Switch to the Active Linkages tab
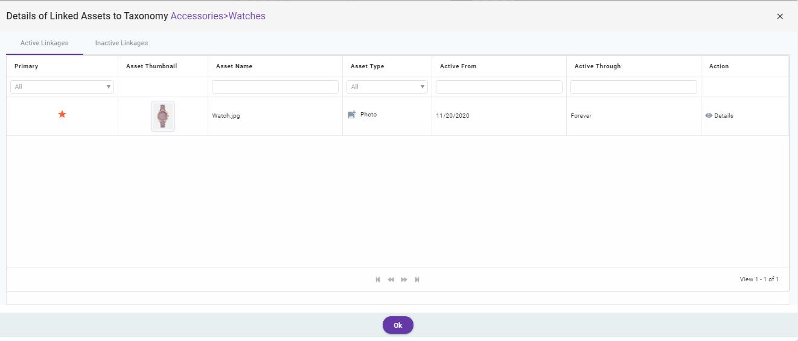The image size is (798, 341). click(44, 43)
